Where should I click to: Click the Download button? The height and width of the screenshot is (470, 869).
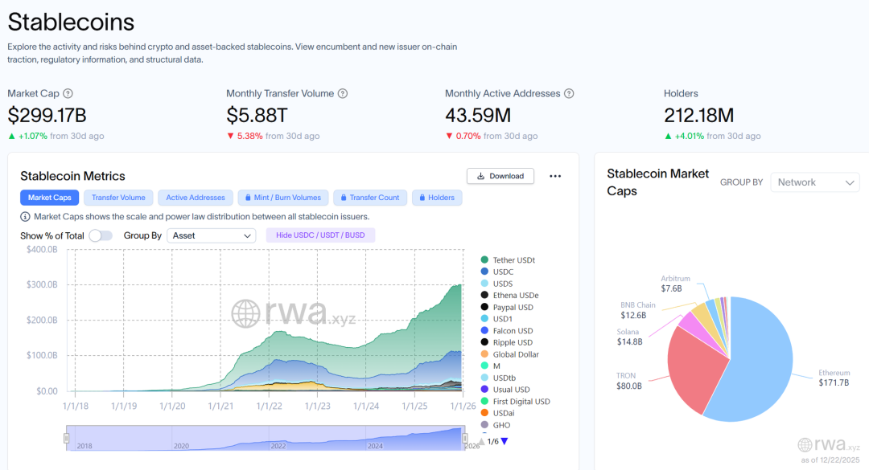pos(500,176)
